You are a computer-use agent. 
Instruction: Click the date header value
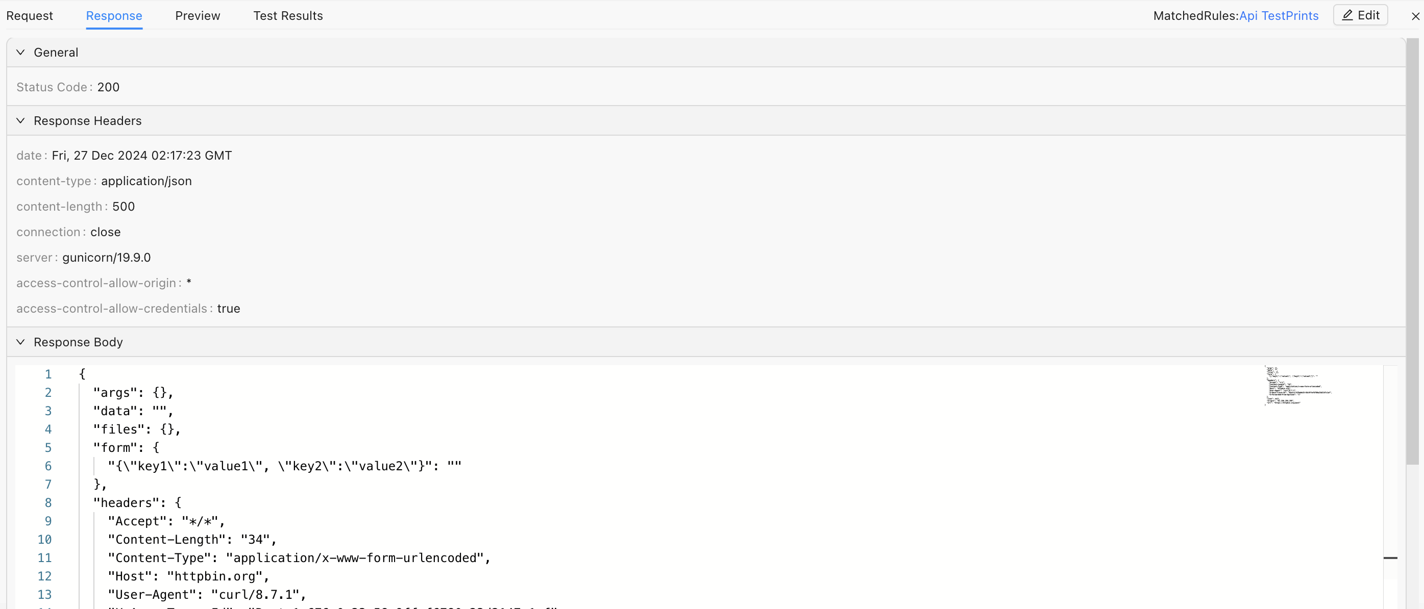pyautogui.click(x=141, y=156)
